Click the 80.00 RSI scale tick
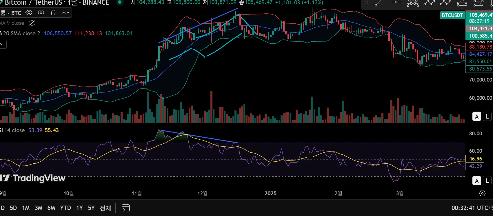This screenshot has height=216, width=493. tap(476, 134)
